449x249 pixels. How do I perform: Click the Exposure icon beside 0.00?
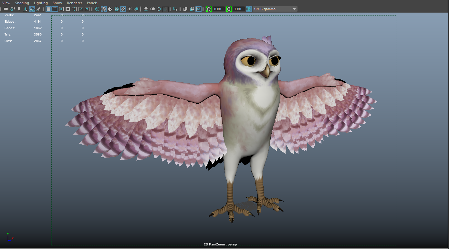coord(209,9)
